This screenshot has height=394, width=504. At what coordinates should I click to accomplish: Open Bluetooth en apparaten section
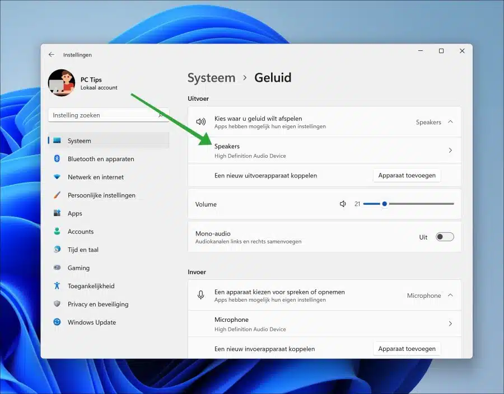pos(109,159)
